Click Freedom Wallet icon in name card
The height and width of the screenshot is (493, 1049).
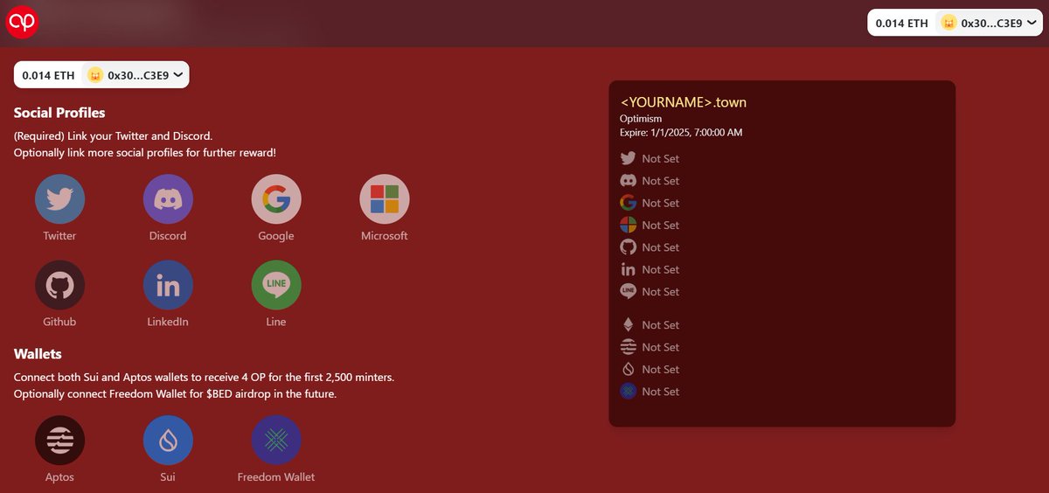point(628,392)
